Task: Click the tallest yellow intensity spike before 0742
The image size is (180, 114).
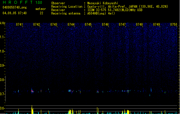Action: [x=32, y=109]
